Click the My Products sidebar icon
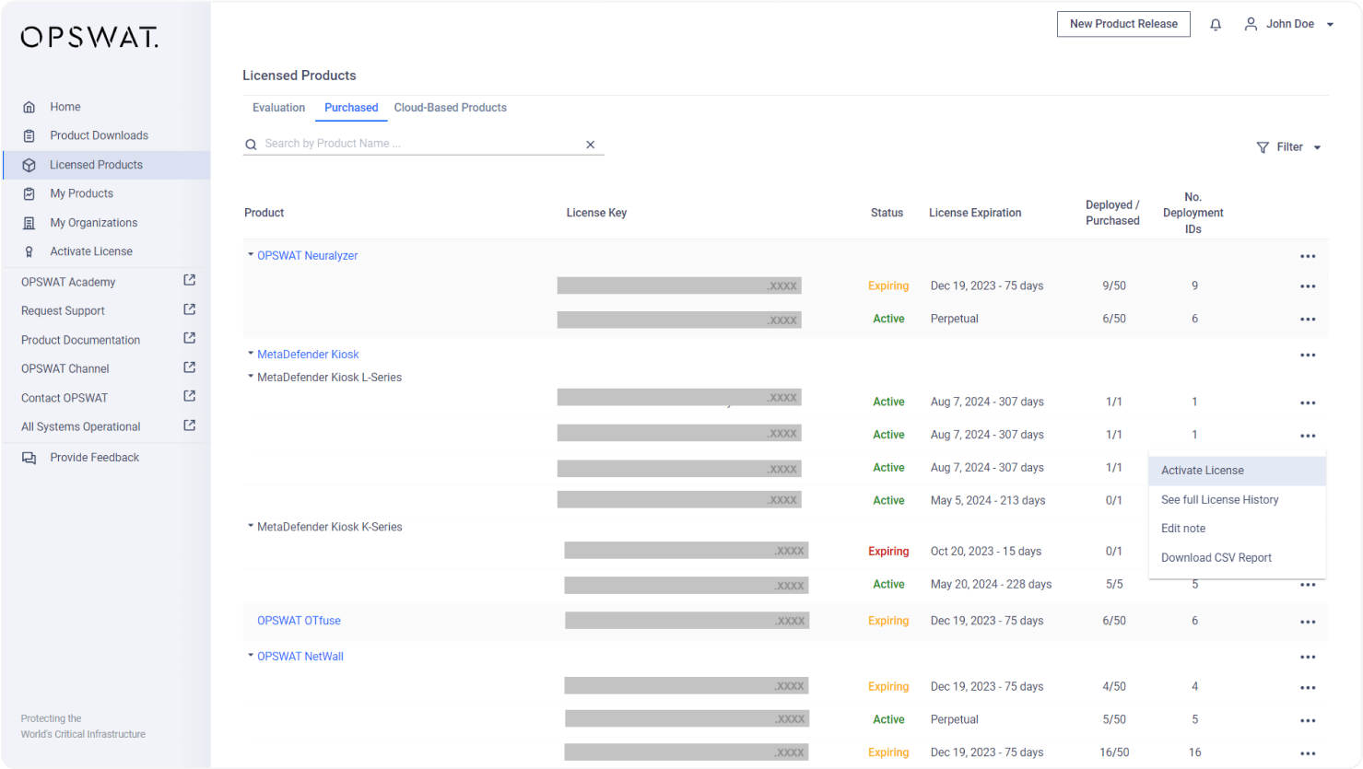Image resolution: width=1363 pixels, height=769 pixels. pyautogui.click(x=29, y=193)
